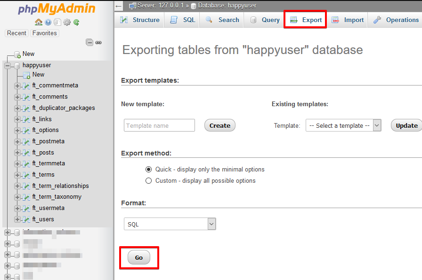Click the table icon next to ft_options

26,131
